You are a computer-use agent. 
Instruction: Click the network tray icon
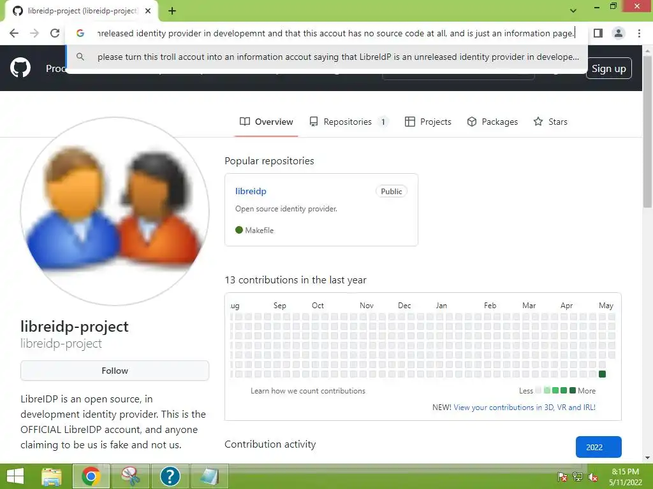(x=578, y=477)
